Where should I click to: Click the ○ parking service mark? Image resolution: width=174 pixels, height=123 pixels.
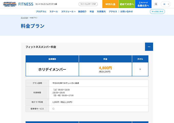coord(53,109)
